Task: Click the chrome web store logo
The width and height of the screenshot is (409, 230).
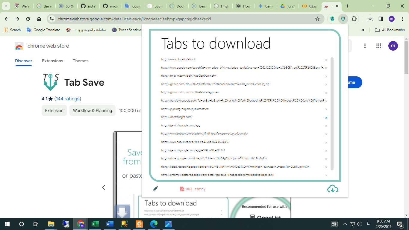Action: (42, 46)
